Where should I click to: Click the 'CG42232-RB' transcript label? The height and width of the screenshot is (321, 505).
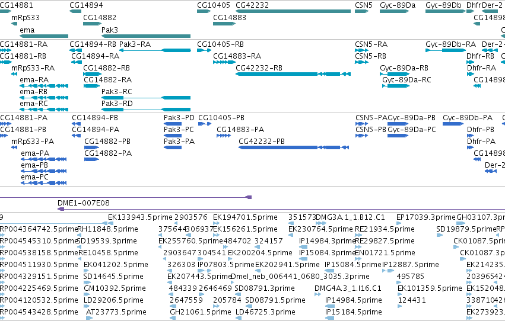tap(259, 68)
